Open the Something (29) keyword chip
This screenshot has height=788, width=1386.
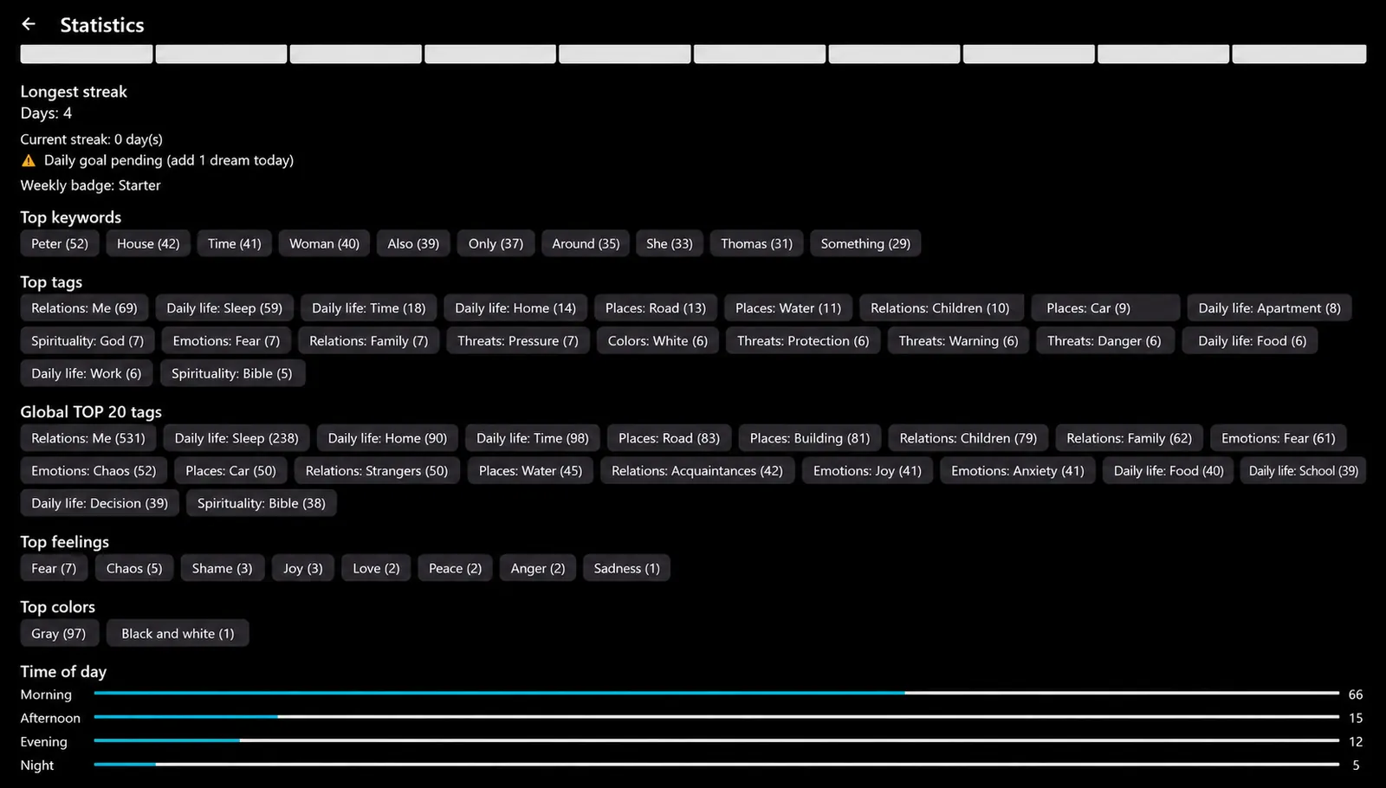[x=865, y=243]
